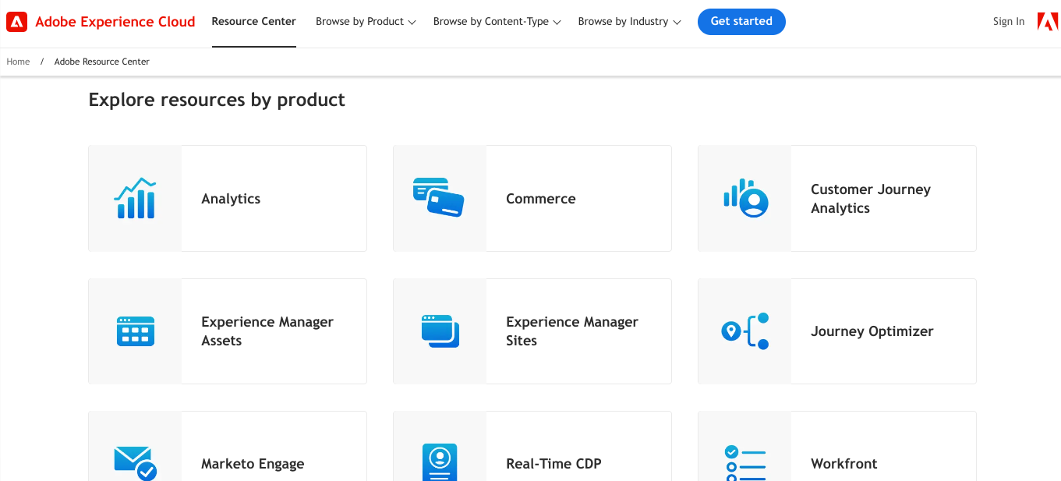Open the Customer Journey Analytics label
Viewport: 1061px width, 481px height.
[871, 199]
